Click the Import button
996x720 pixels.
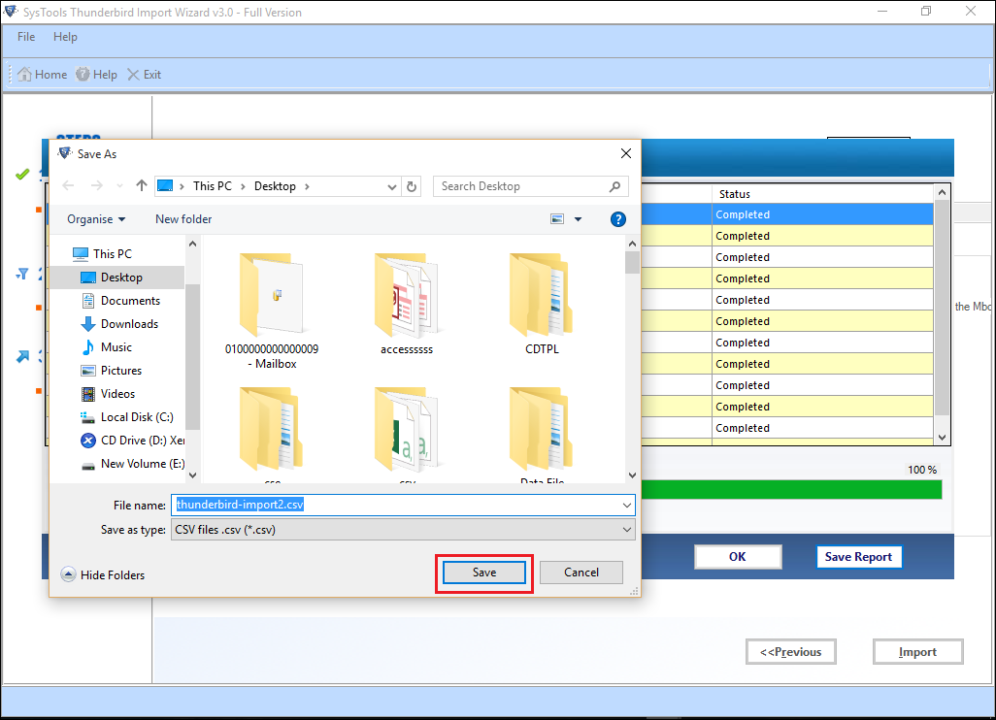click(x=918, y=652)
